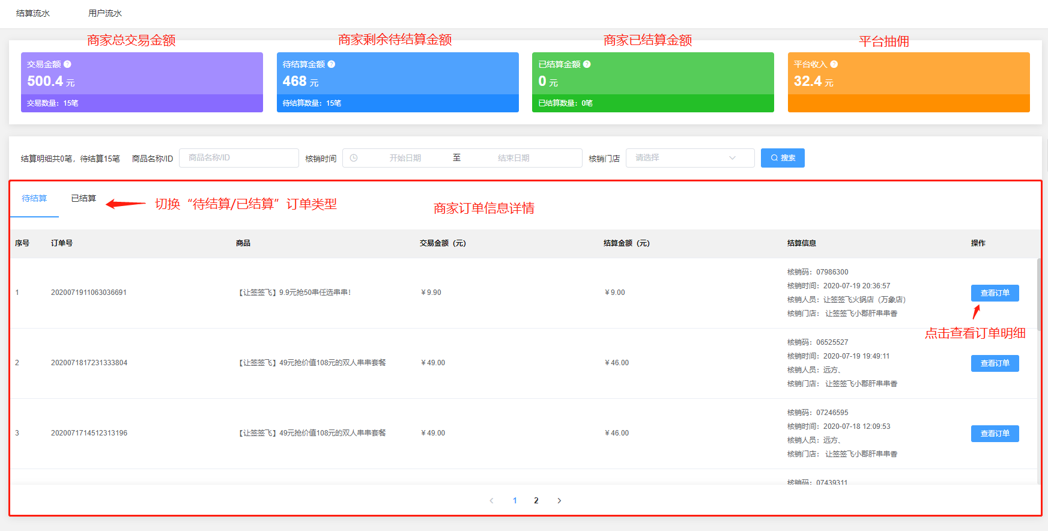View order 2020071714512313196 via 查看订单
The height and width of the screenshot is (531, 1048).
995,434
